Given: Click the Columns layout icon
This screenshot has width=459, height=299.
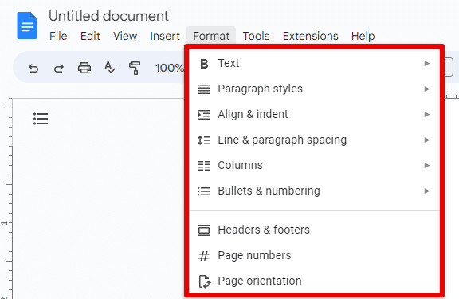Looking at the screenshot, I should coord(204,166).
